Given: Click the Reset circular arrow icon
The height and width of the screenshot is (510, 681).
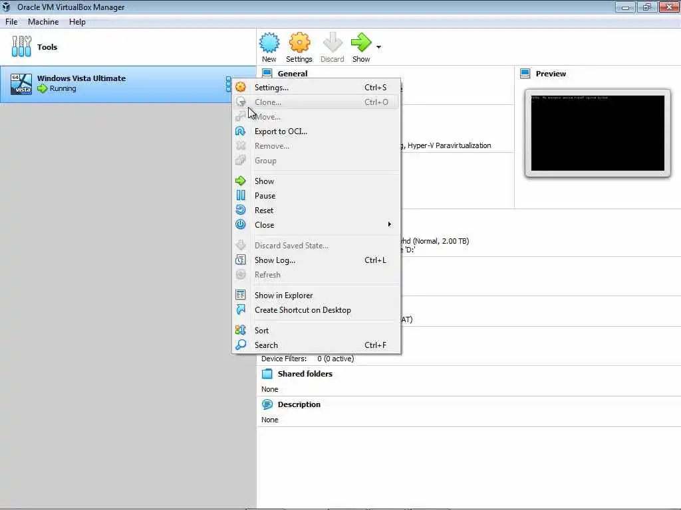Looking at the screenshot, I should 241,210.
